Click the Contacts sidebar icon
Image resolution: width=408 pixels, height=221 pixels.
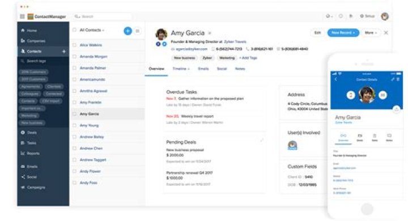click(23, 51)
